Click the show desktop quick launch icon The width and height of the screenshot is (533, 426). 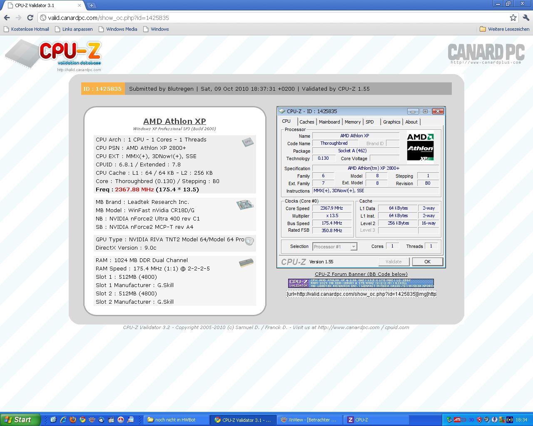[x=53, y=420]
